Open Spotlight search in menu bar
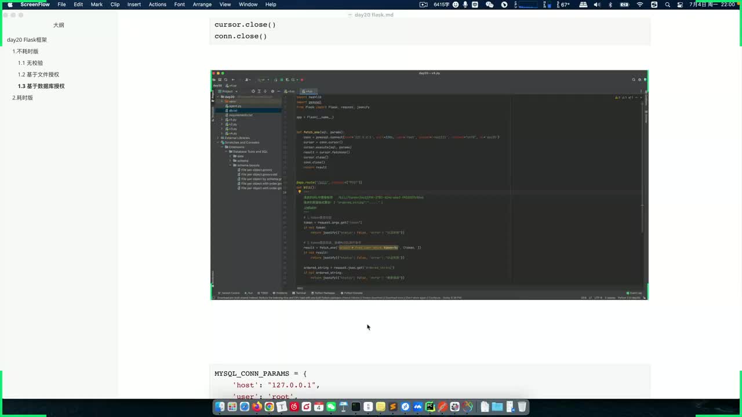 667,4
